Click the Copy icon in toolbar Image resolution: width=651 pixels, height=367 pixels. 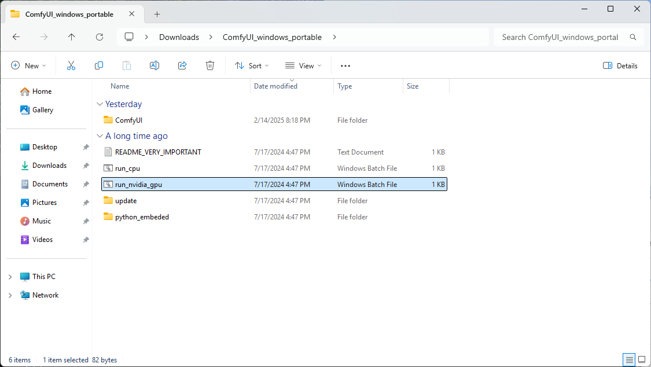[x=99, y=65]
